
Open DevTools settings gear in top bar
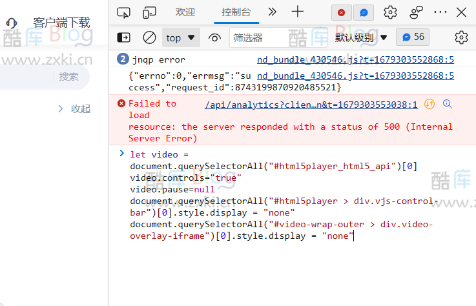coord(390,12)
